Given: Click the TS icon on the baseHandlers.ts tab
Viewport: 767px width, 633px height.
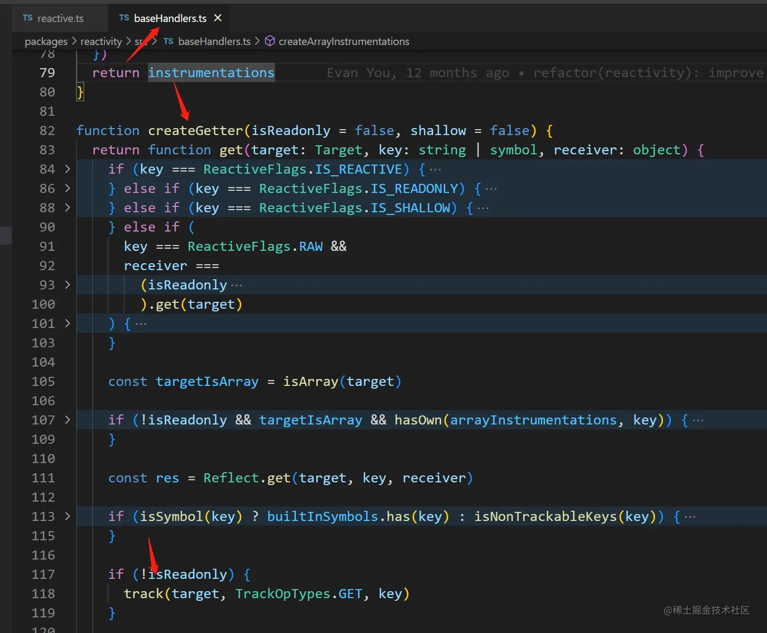Looking at the screenshot, I should [x=124, y=18].
